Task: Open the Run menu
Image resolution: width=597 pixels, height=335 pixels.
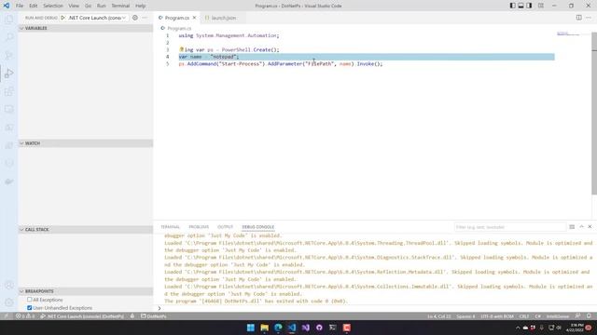Action: (102, 6)
